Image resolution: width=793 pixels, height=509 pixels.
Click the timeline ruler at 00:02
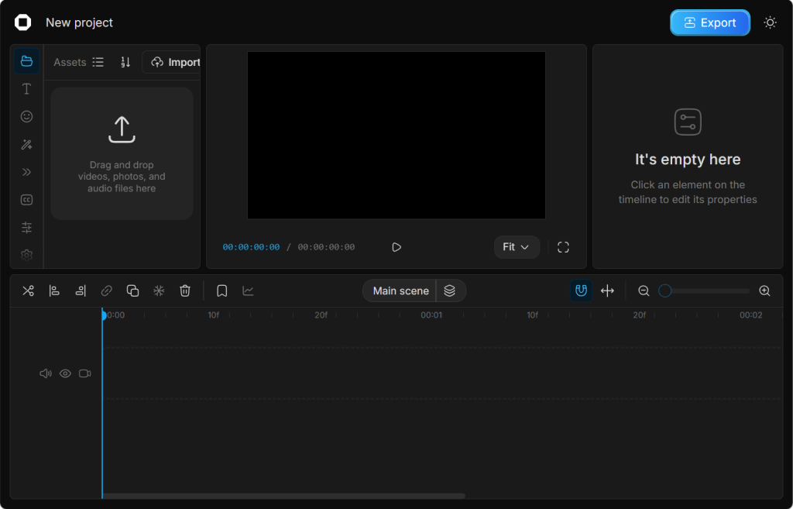750,315
